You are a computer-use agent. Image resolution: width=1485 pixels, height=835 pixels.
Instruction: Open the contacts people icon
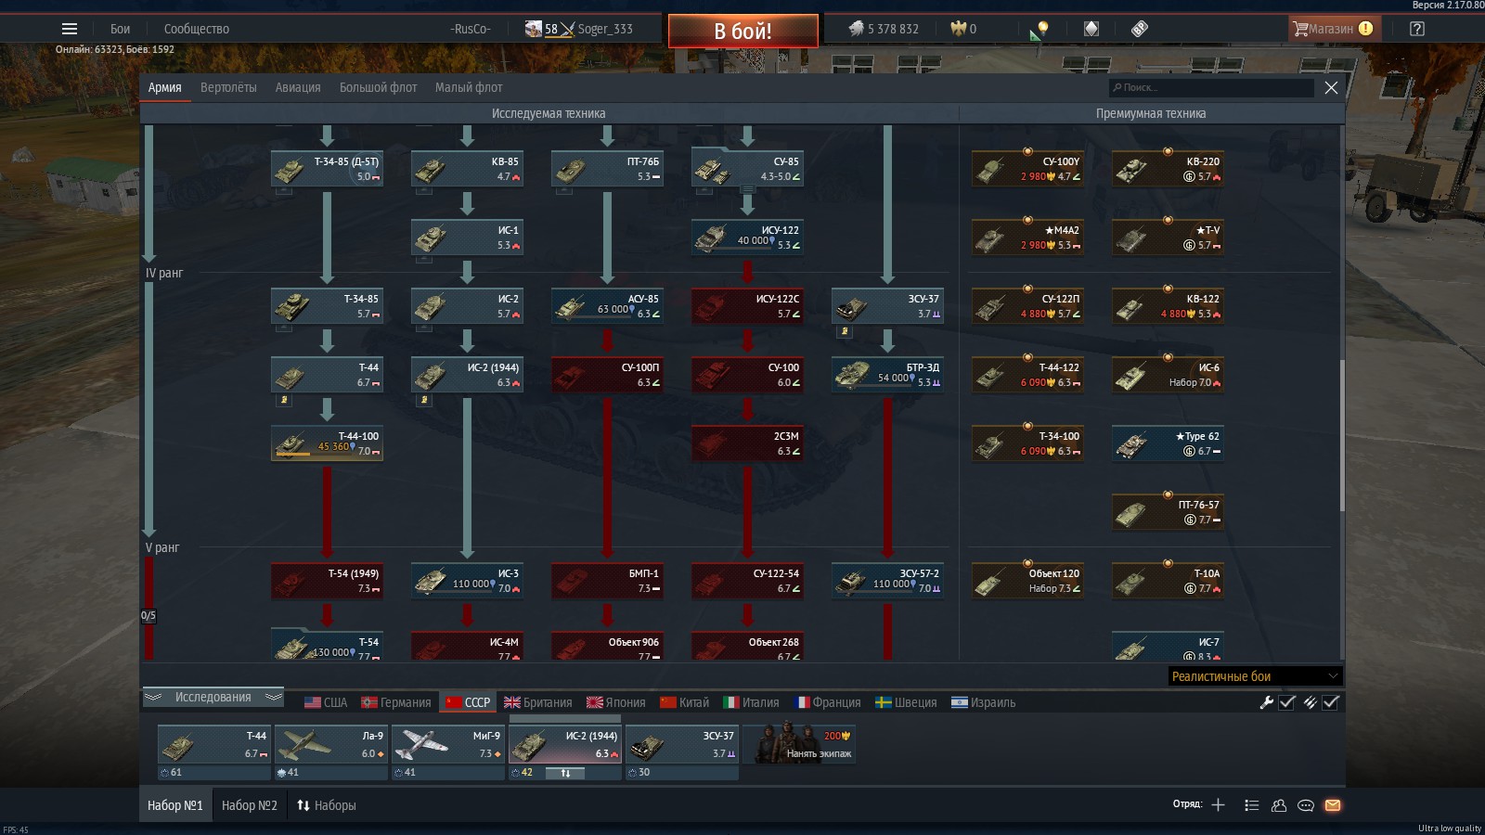[1278, 805]
